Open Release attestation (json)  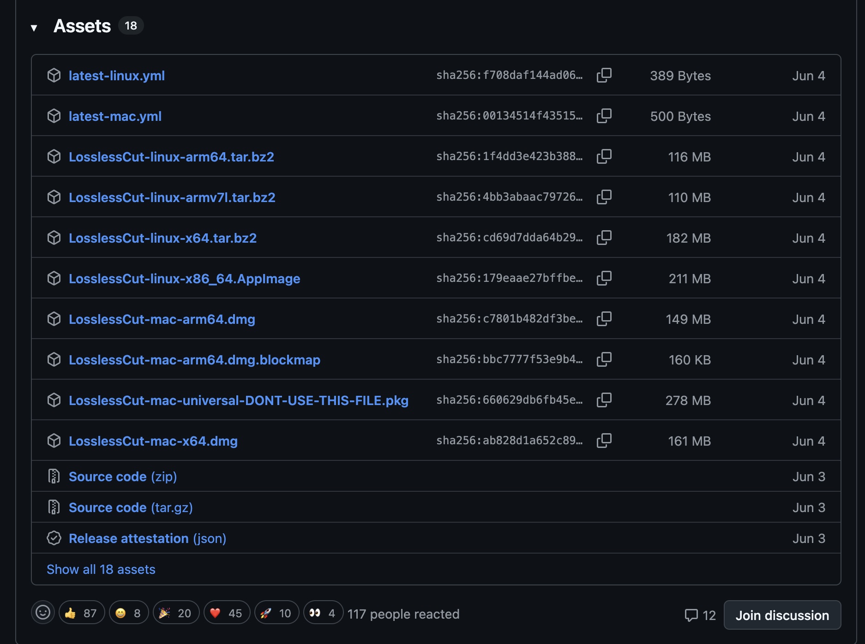pyautogui.click(x=148, y=538)
